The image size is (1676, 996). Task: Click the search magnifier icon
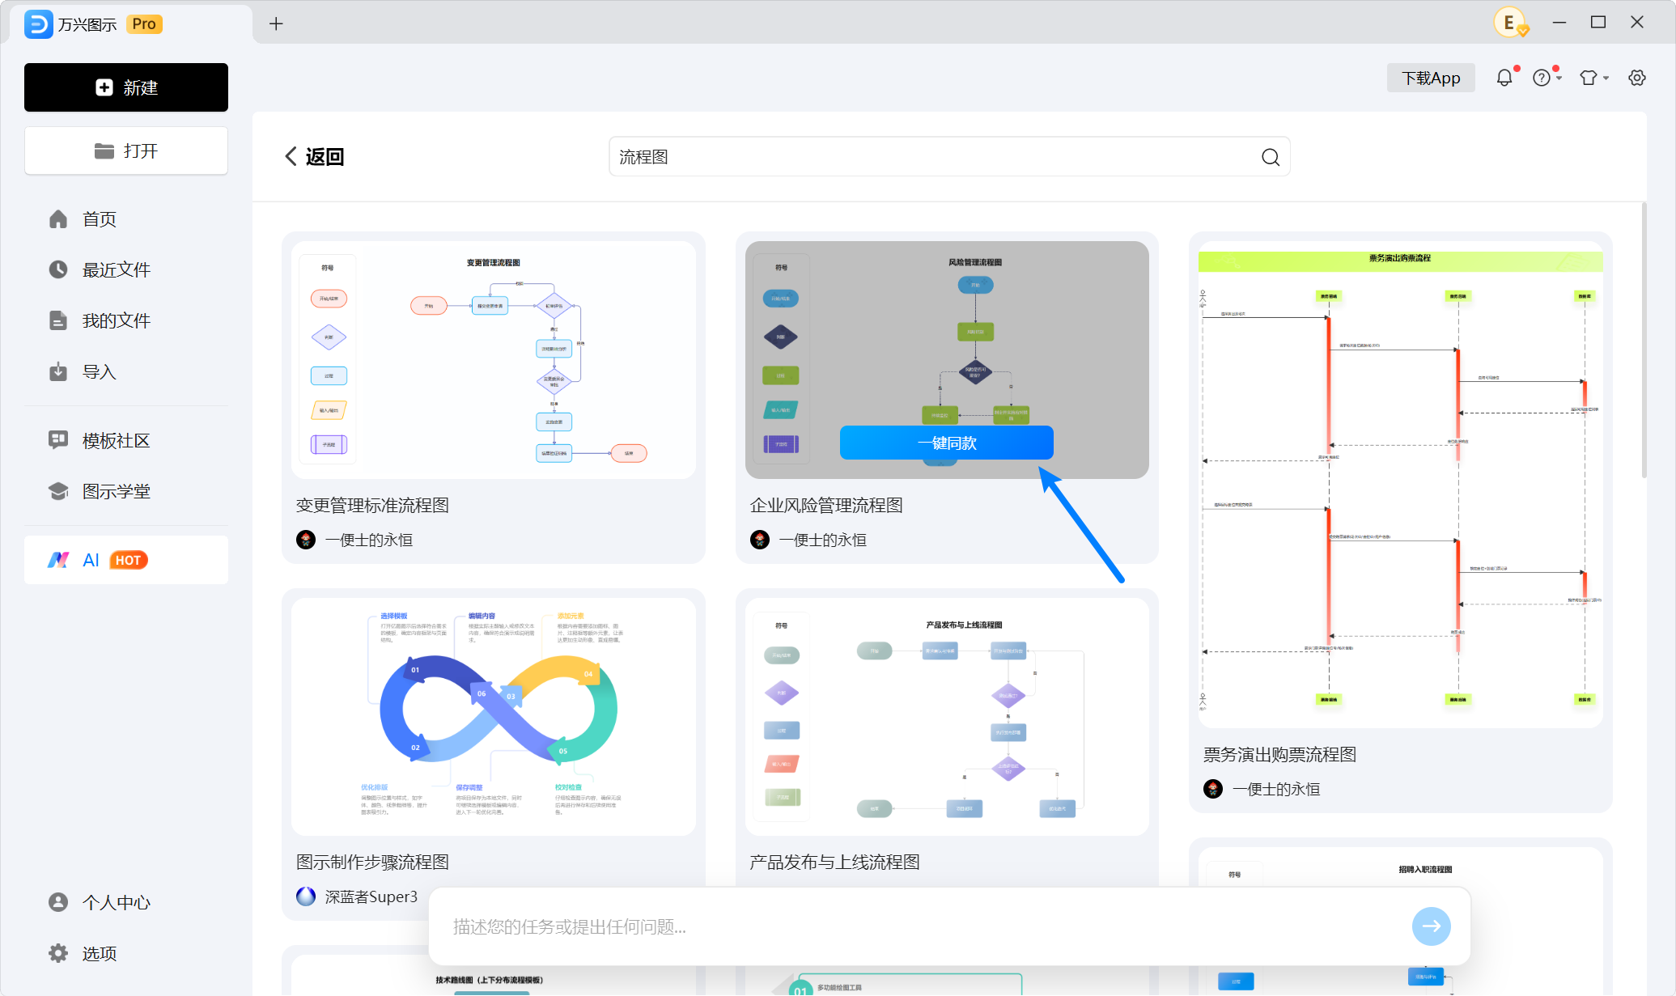point(1271,157)
